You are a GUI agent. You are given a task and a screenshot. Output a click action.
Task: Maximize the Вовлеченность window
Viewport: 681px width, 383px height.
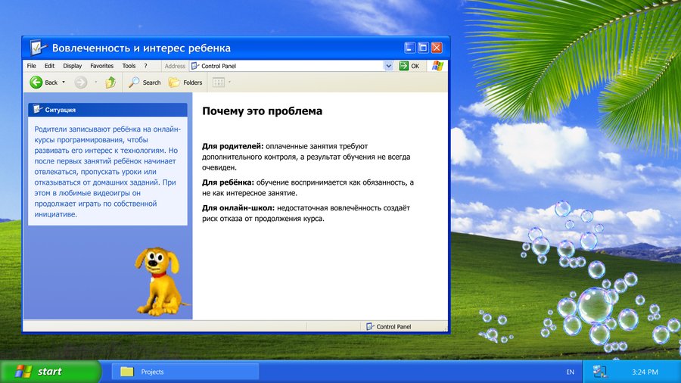pos(423,48)
